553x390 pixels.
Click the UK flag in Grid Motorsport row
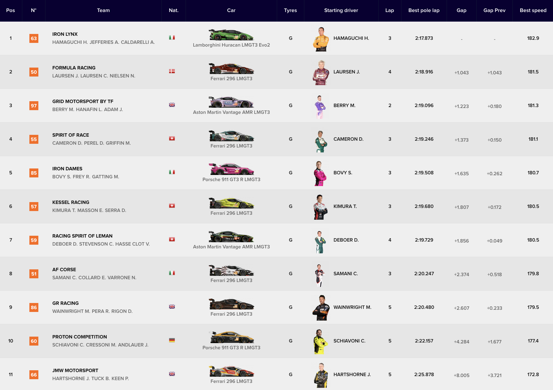point(172,105)
